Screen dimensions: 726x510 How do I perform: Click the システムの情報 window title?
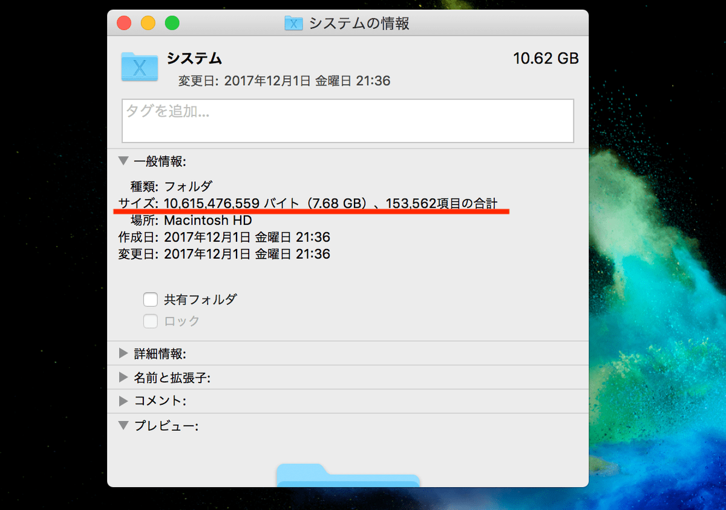click(x=359, y=24)
